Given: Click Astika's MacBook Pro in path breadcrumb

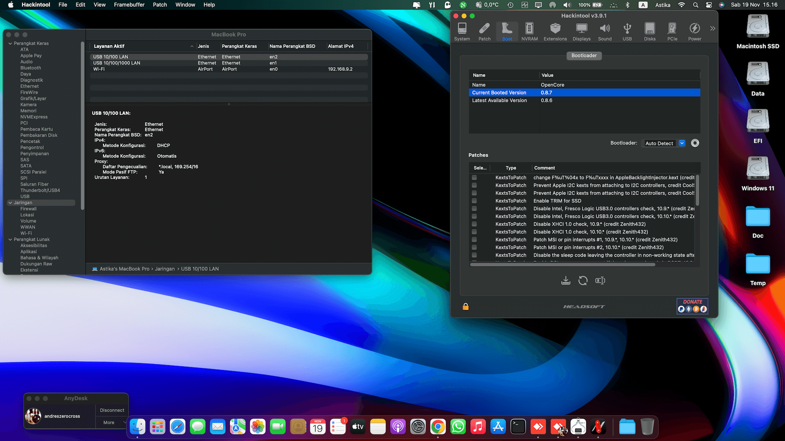Looking at the screenshot, I should pos(124,269).
